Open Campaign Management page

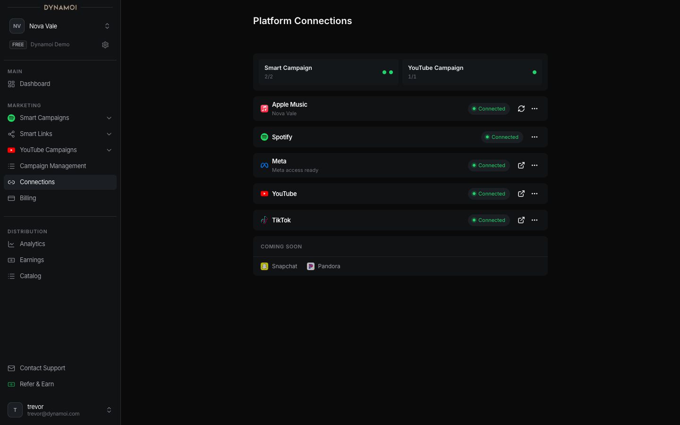[60, 166]
